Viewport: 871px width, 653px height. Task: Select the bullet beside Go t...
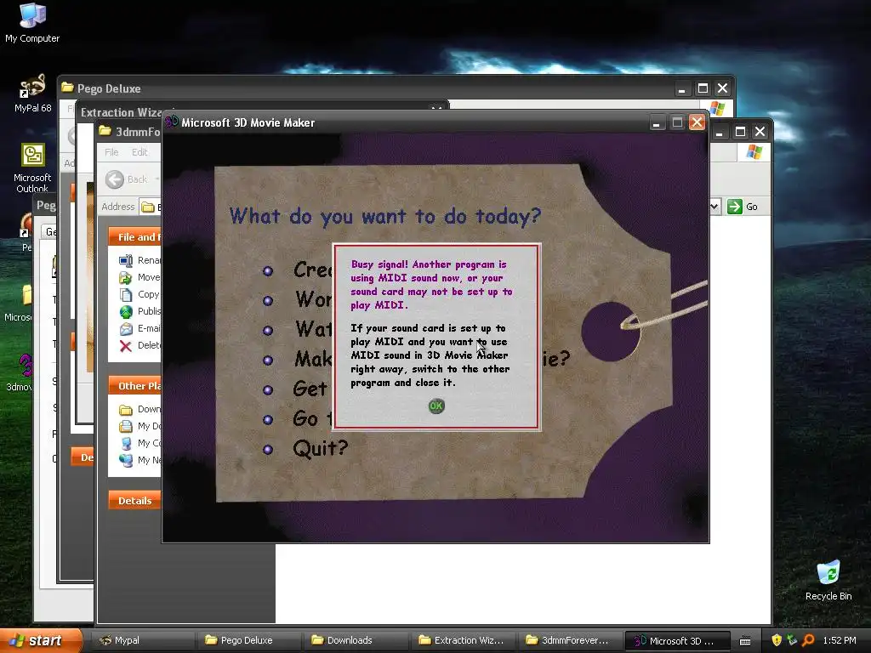268,419
